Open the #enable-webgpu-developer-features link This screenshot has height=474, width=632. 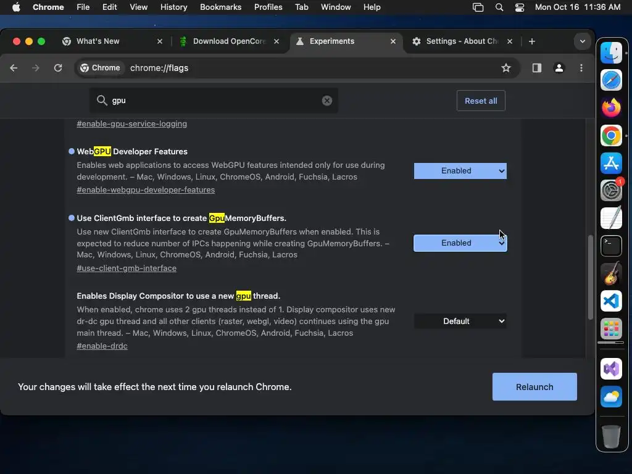coord(146,190)
